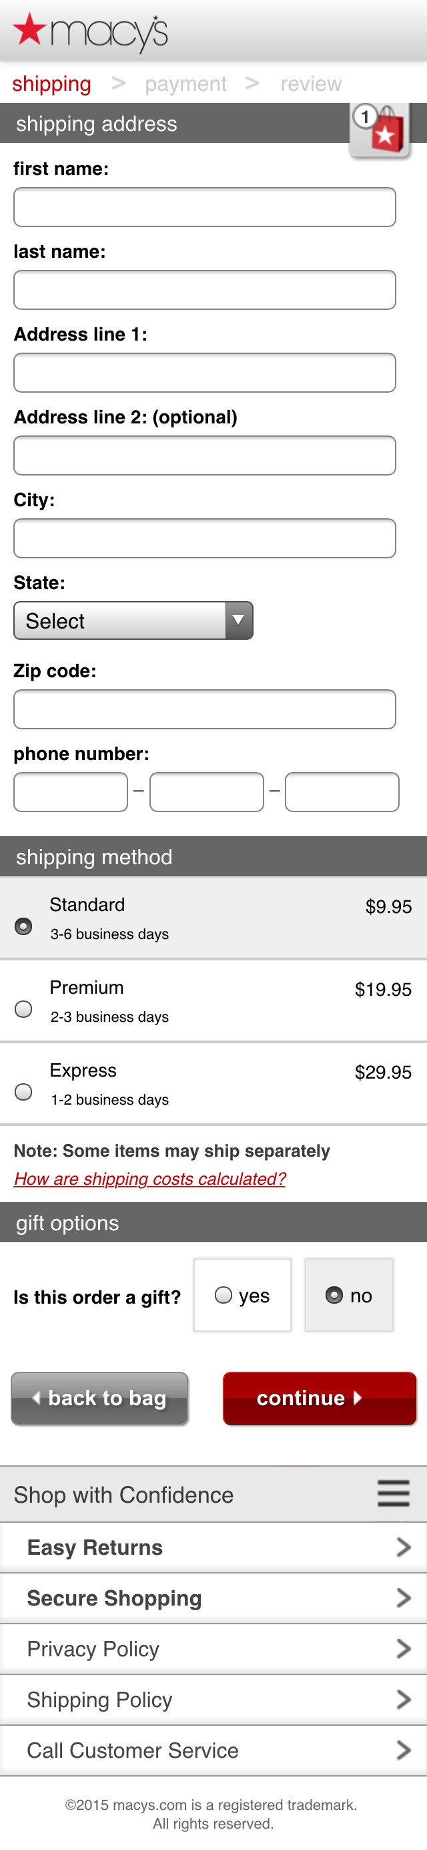Mark the order as a gift with yes

(224, 1296)
